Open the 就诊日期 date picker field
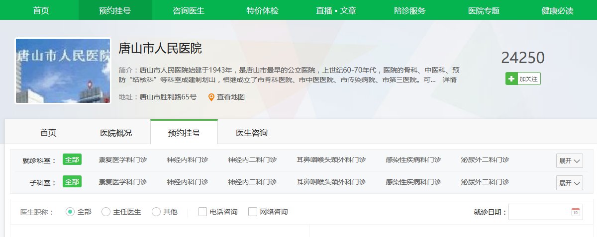 click(539, 212)
